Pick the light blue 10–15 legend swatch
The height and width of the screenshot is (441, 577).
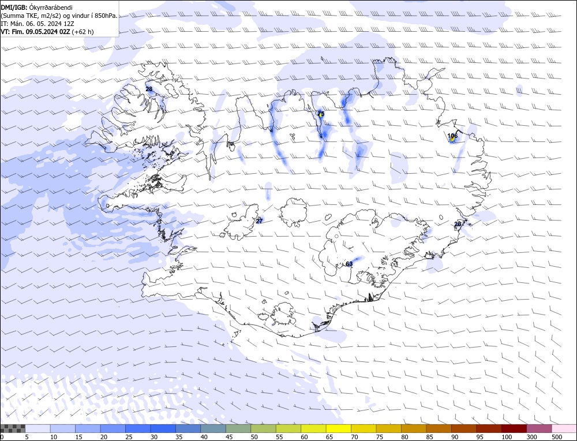coord(63,428)
